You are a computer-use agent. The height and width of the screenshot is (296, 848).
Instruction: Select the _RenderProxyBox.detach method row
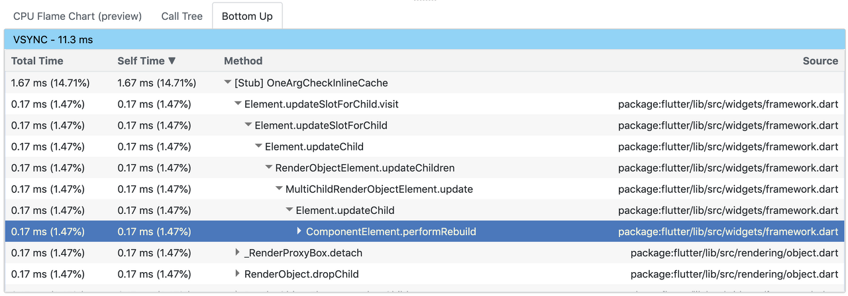click(x=424, y=253)
